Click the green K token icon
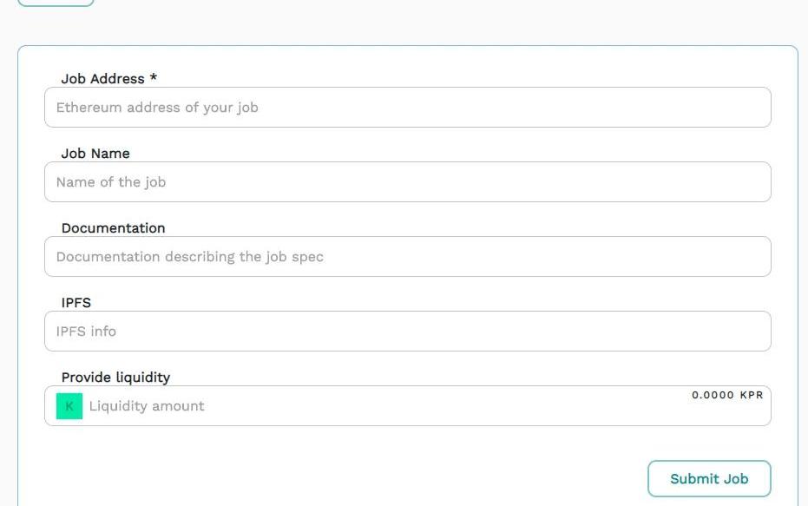Viewport: 808px width, 506px height. 69,406
